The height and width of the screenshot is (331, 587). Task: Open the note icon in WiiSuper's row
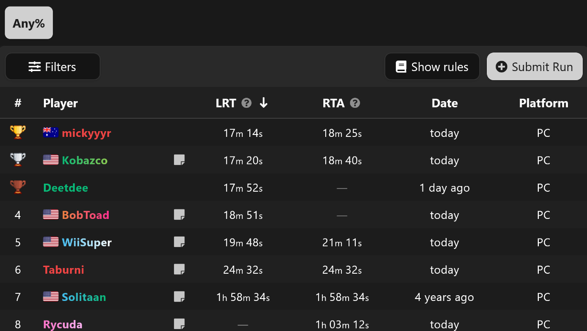(x=179, y=242)
